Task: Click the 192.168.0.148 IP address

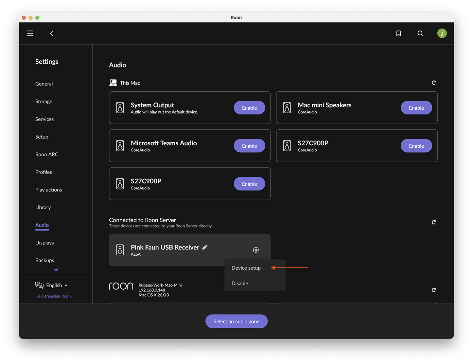Action: click(x=152, y=290)
